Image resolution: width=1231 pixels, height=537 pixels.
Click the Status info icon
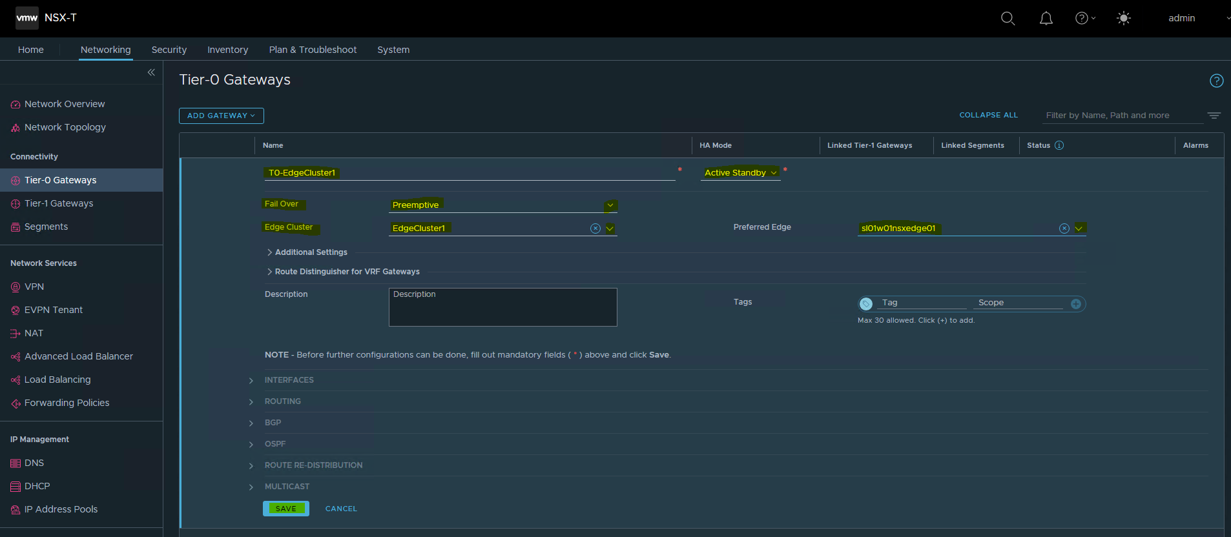(1059, 145)
